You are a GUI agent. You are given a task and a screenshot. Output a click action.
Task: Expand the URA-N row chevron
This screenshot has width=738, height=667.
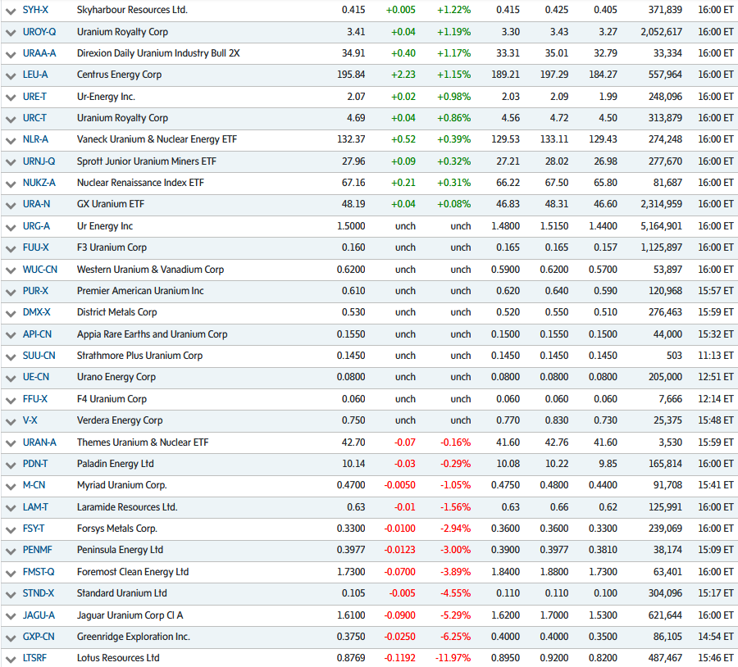coord(11,205)
